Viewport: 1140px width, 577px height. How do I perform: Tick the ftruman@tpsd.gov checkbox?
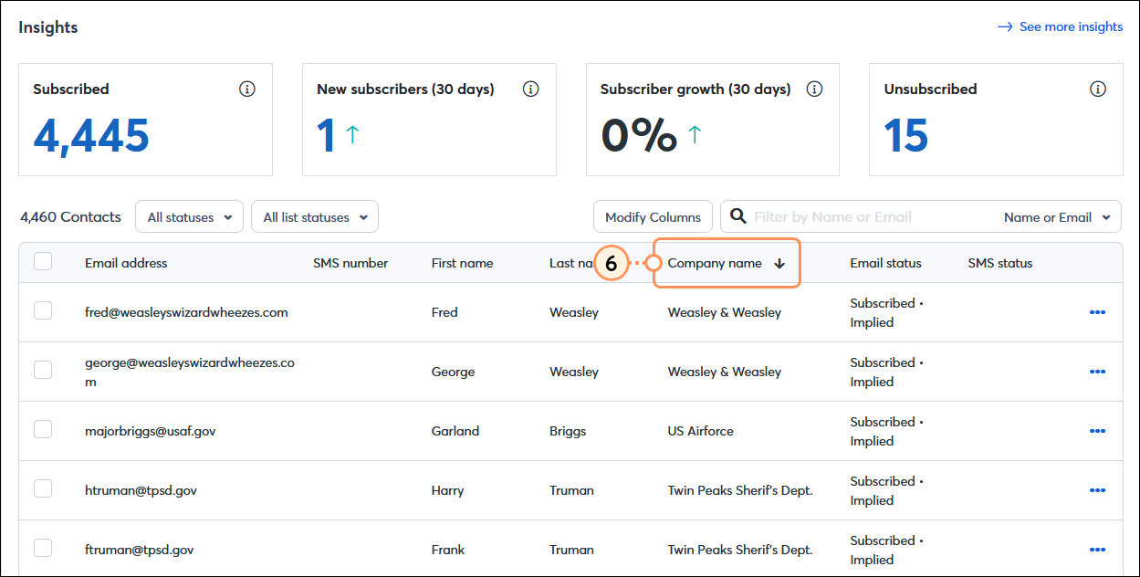pyautogui.click(x=43, y=548)
